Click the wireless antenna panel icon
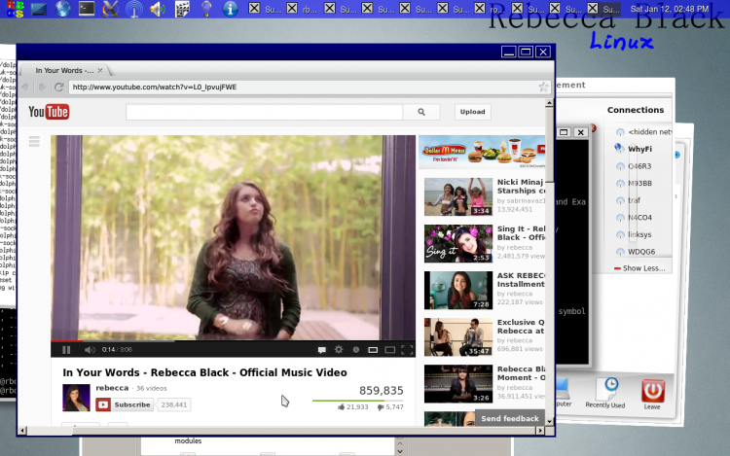Image resolution: width=730 pixels, height=456 pixels. coord(134,9)
